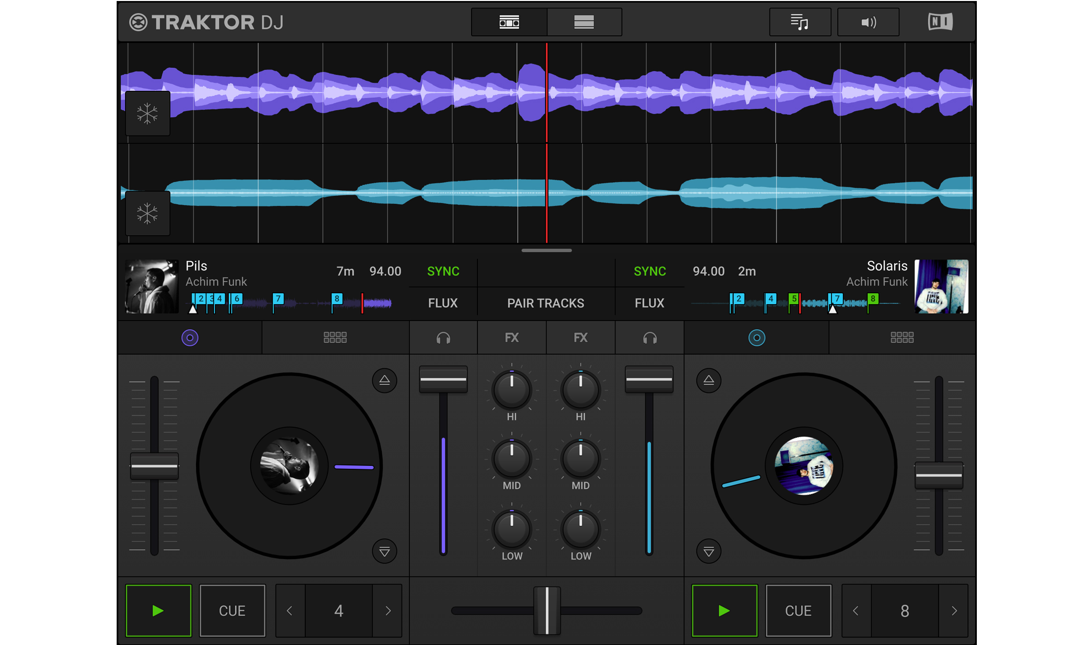This screenshot has width=1092, height=645.
Task: Toggle FLUX on the Solaris deck
Action: (649, 303)
